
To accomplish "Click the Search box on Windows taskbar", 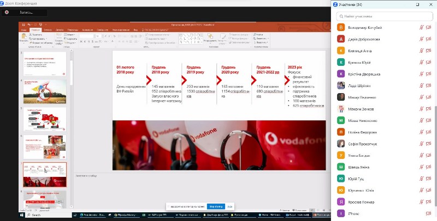I will click(49, 215).
